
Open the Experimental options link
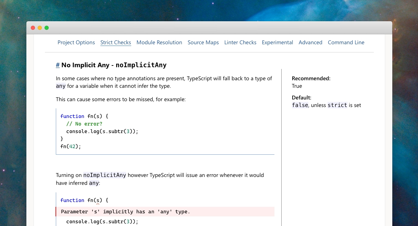[x=278, y=43]
